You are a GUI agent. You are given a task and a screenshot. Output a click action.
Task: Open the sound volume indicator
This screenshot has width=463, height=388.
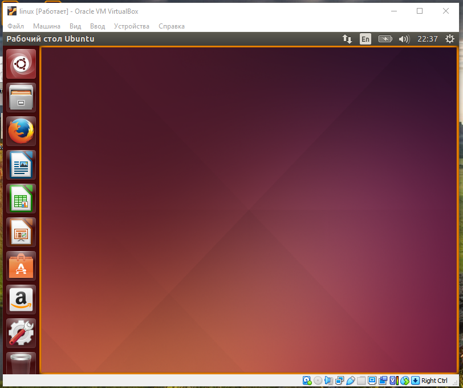pos(404,39)
